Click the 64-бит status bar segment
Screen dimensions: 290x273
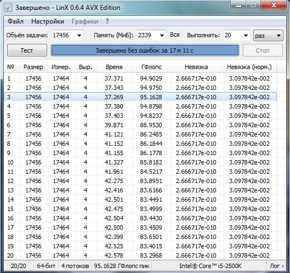tap(46, 266)
